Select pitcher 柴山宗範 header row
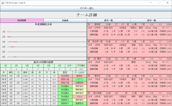 (x=130, y=93)
